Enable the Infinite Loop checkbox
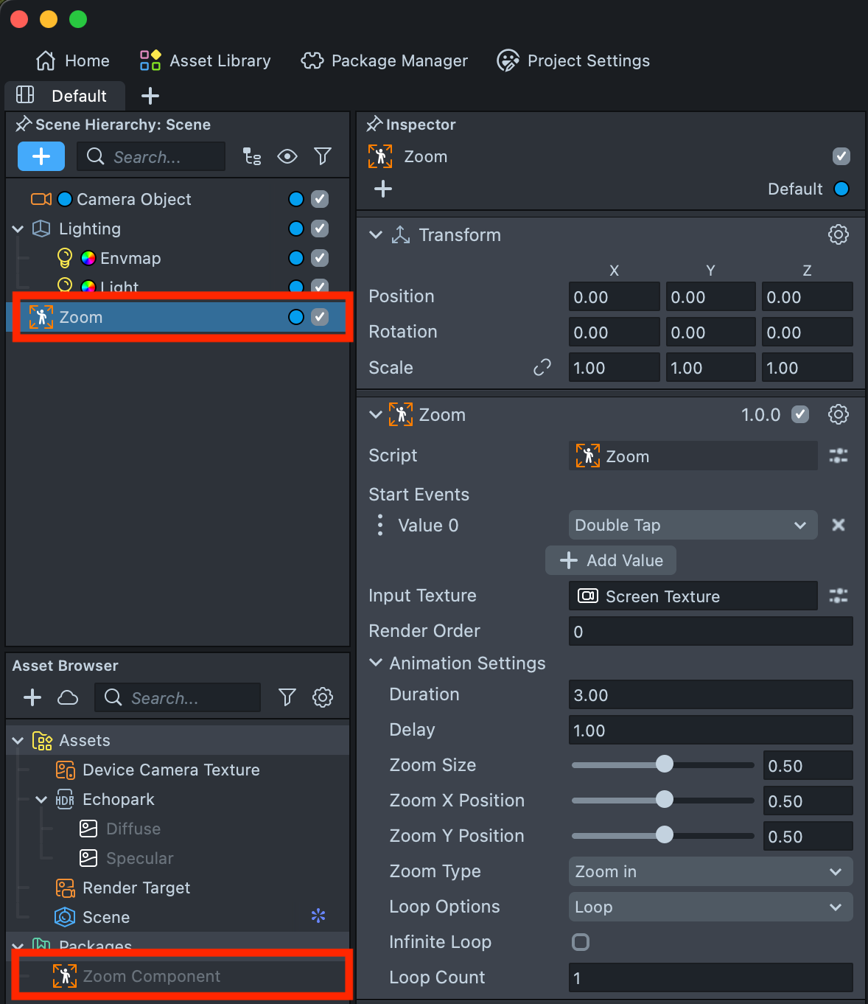Viewport: 868px width, 1004px height. click(581, 942)
